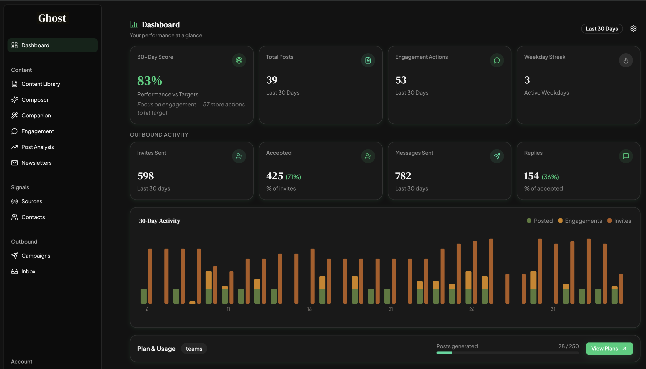Switch to the Dashboard tab

(x=35, y=45)
